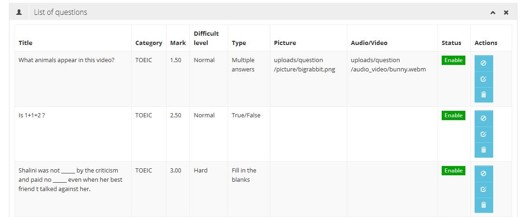Click the user icon beside List of questions
Viewport: 527px width, 217px height.
(x=19, y=13)
